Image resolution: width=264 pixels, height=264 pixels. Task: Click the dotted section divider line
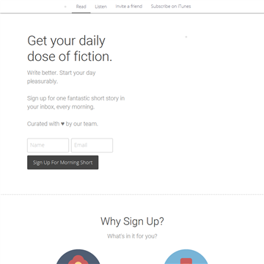132,195
